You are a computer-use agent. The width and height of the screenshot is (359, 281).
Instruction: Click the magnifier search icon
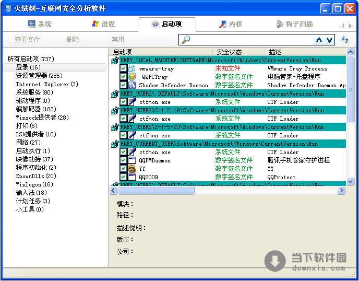pyautogui.click(x=185, y=40)
